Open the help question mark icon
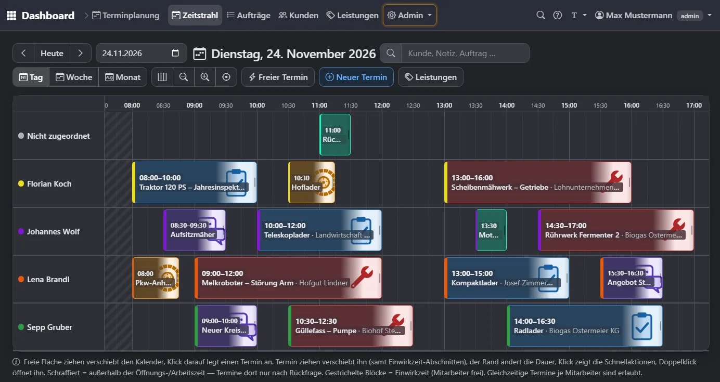720x382 pixels. point(558,16)
